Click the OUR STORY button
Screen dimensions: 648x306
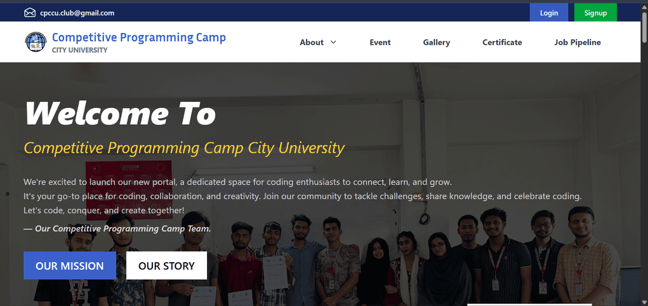(166, 266)
